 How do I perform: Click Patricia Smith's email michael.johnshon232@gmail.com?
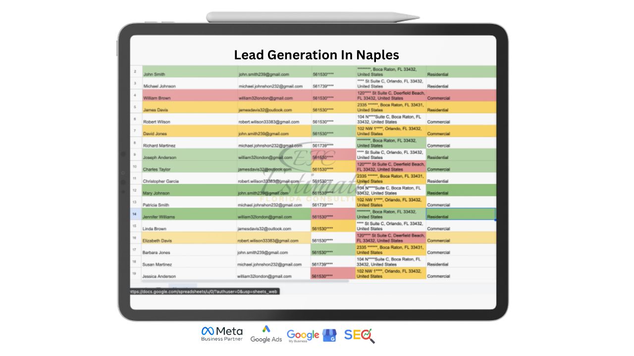click(x=274, y=202)
